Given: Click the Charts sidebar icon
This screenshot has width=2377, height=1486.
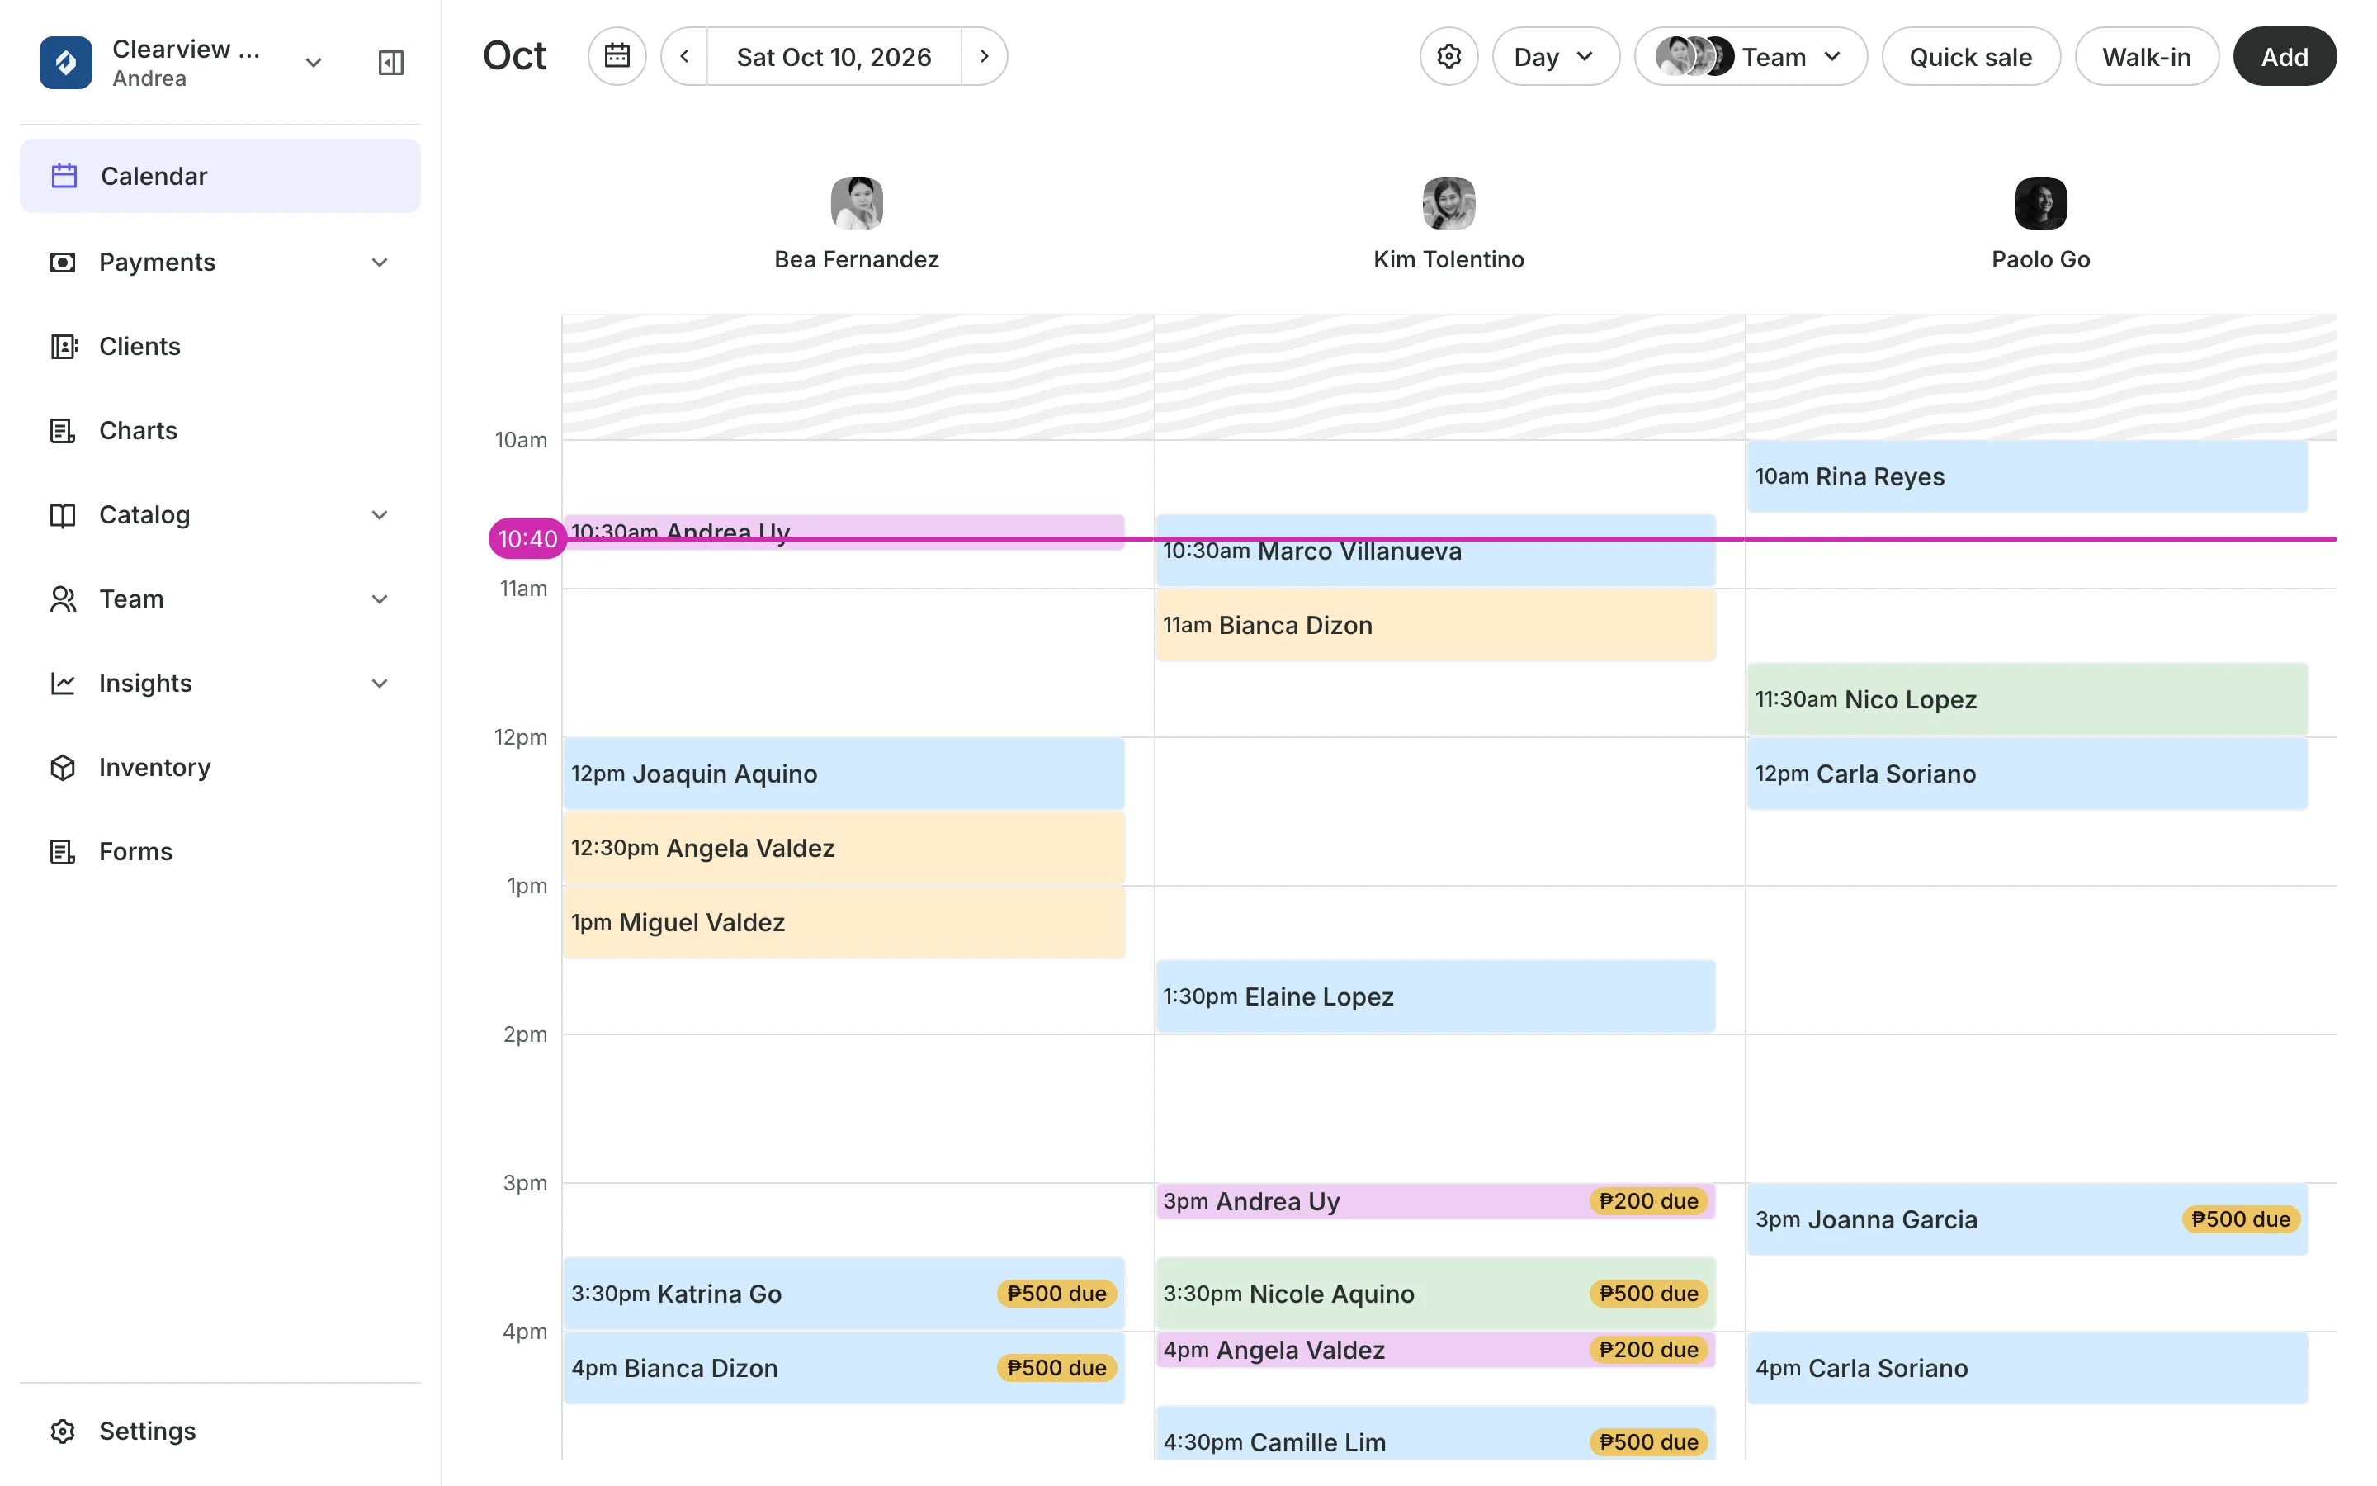Looking at the screenshot, I should [63, 430].
